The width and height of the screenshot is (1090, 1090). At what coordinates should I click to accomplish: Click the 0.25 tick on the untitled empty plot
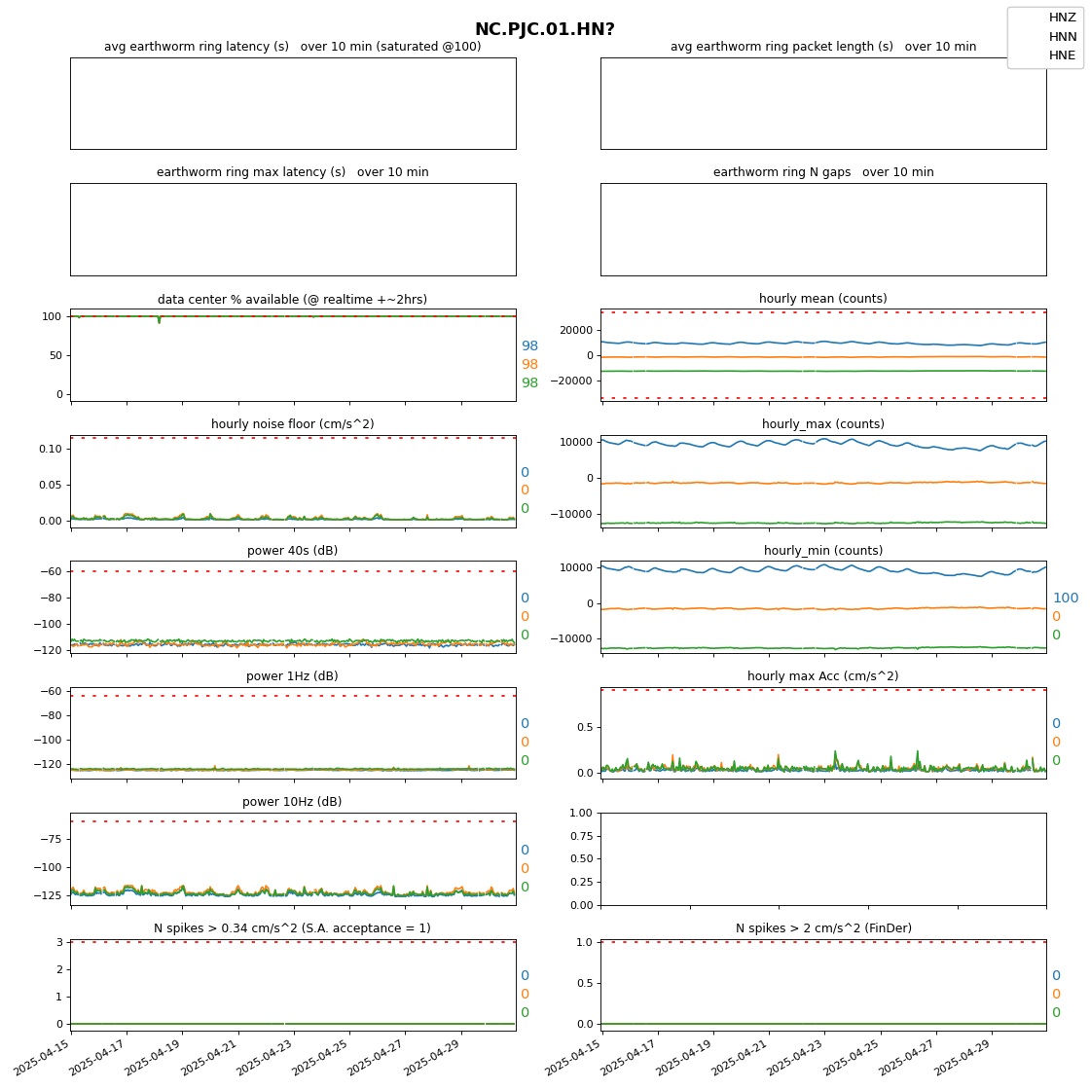[x=581, y=882]
